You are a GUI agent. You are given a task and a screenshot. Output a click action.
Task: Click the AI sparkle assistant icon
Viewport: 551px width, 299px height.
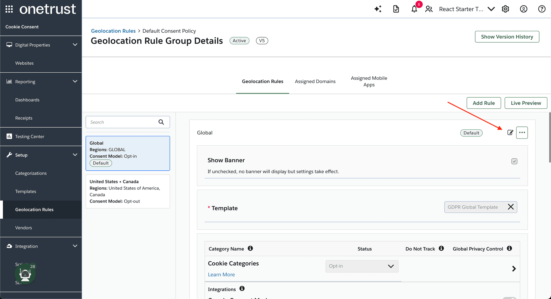(378, 9)
